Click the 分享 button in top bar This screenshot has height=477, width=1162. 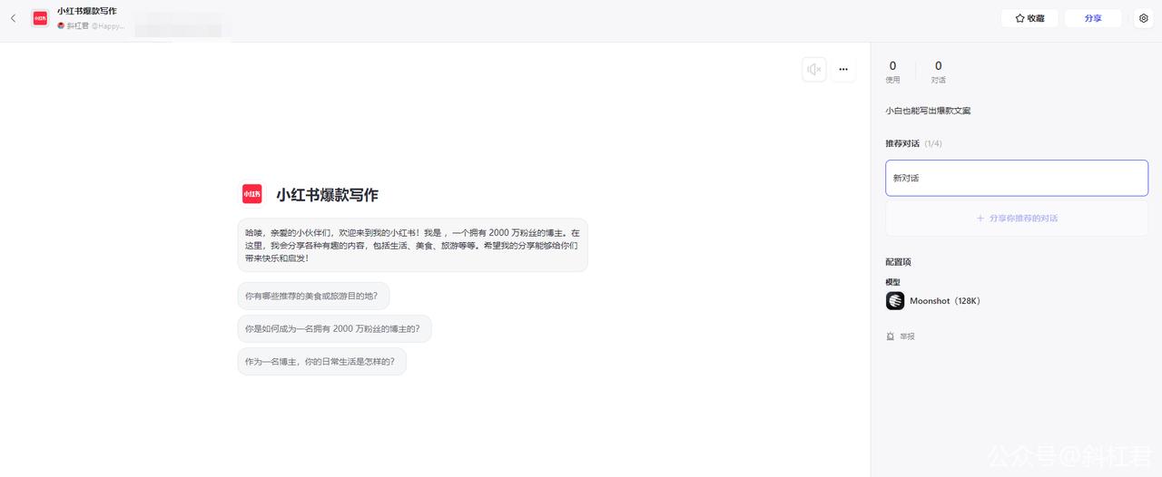pos(1093,18)
